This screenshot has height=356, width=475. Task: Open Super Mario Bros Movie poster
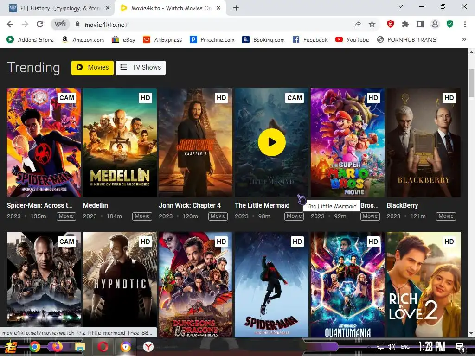point(347,143)
